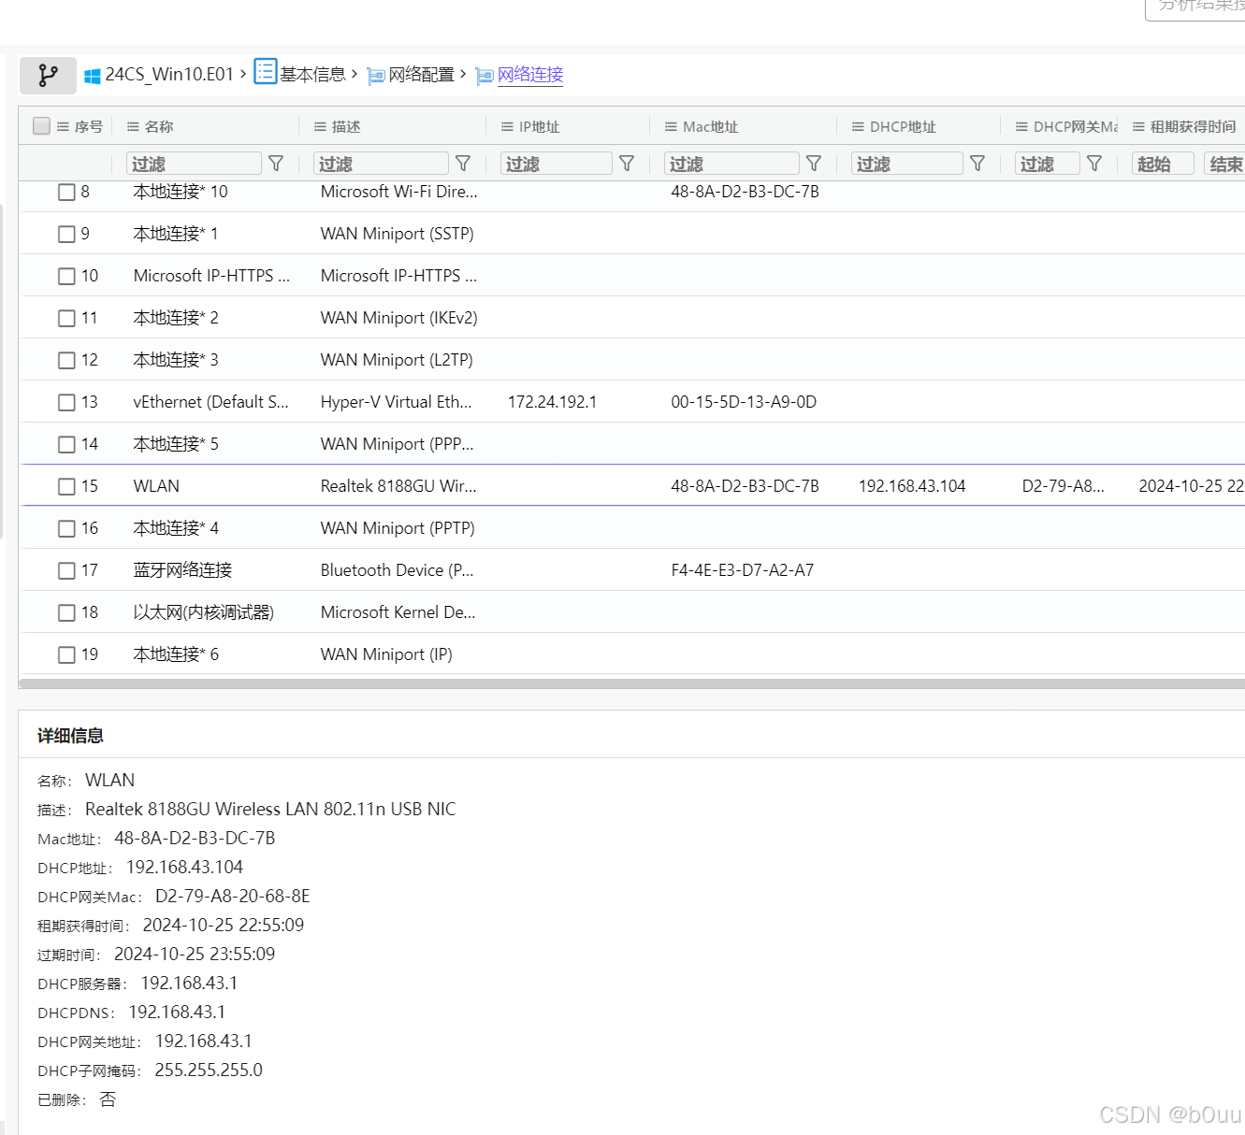Select the WAN Miniport (SSTP) cell
The width and height of the screenshot is (1245, 1135).
point(398,234)
